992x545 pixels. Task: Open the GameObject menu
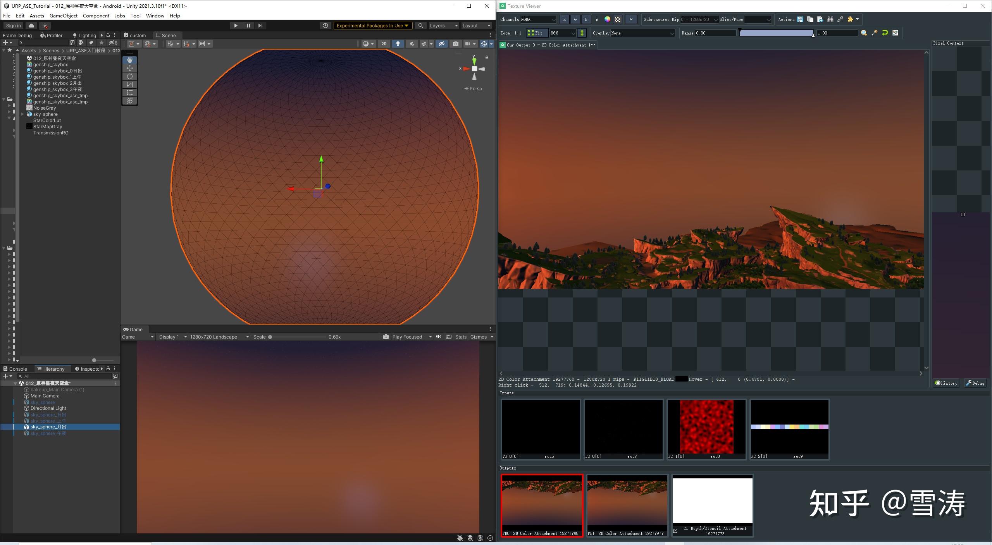pos(64,15)
